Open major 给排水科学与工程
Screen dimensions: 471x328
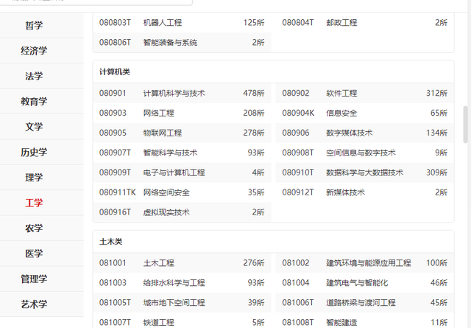point(174,283)
